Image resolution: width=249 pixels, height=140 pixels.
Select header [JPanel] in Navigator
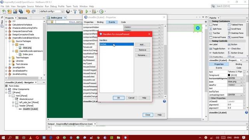pyautogui.click(x=26, y=106)
